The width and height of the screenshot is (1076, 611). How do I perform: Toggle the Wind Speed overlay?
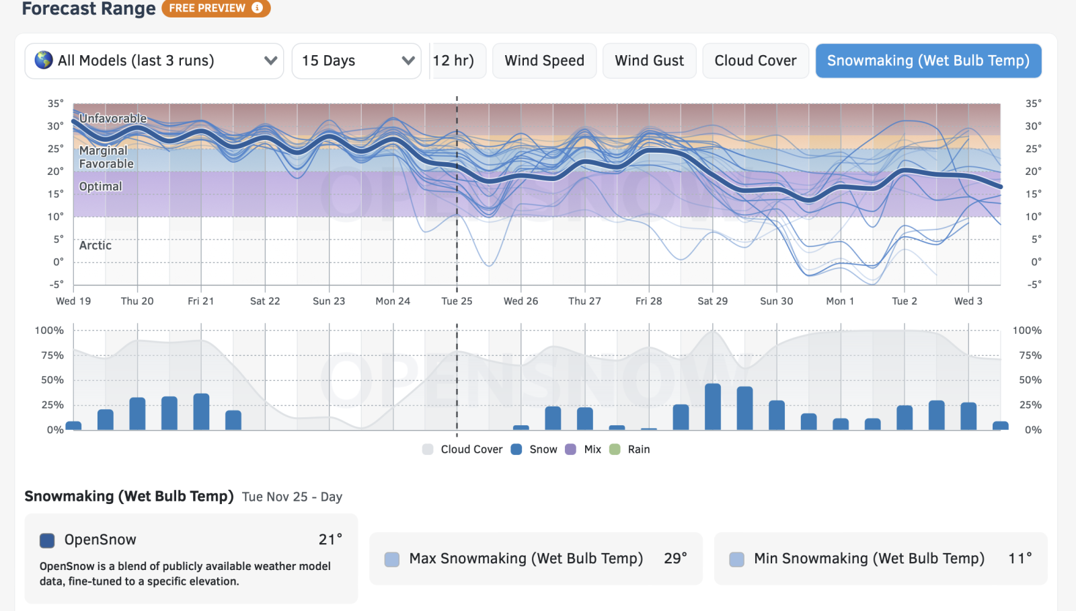(x=544, y=61)
